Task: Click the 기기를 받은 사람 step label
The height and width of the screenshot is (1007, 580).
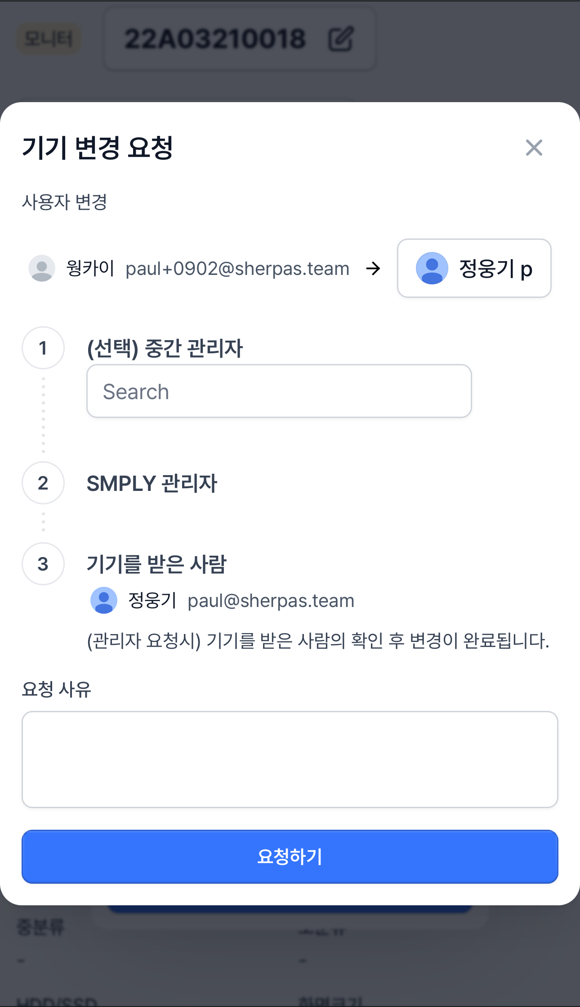Action: 156,564
